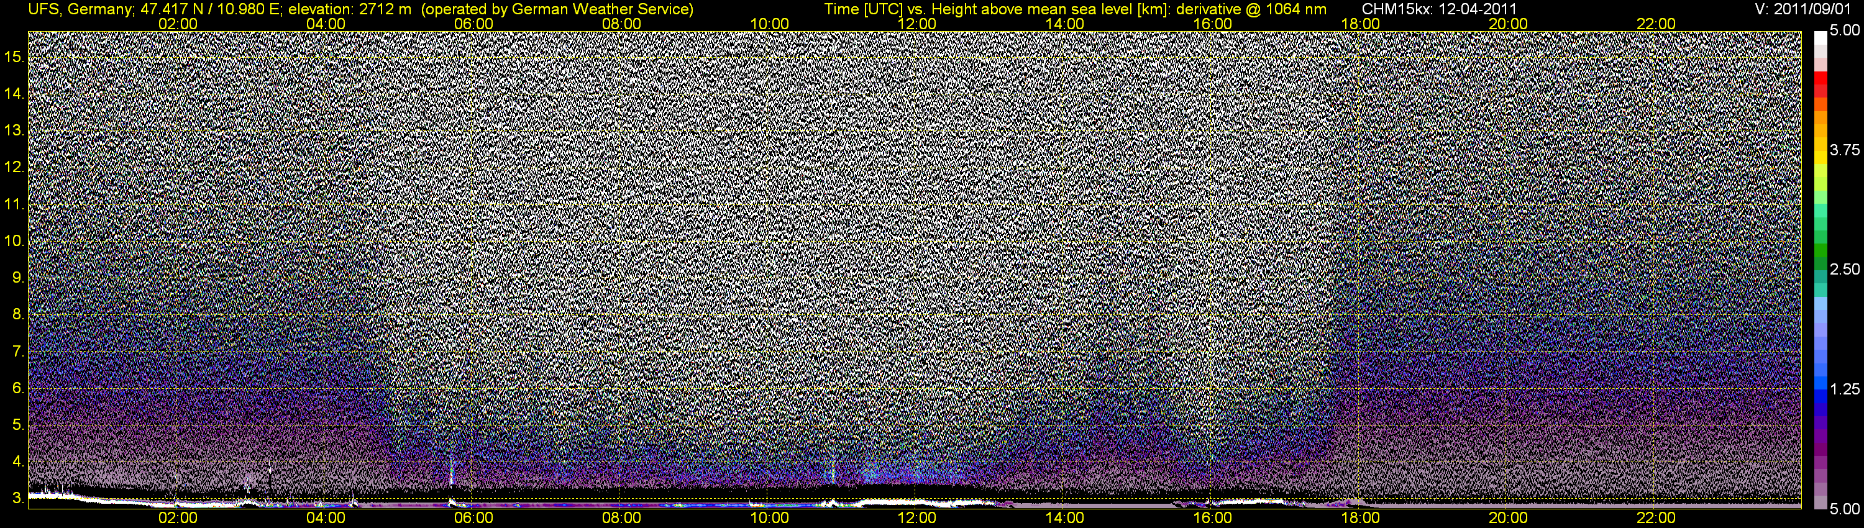Click the 20:00 label on the bottom time axis
This screenshot has height=528, width=1864.
1508,518
